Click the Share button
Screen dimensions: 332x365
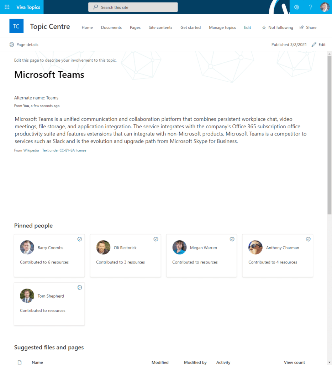(308, 27)
